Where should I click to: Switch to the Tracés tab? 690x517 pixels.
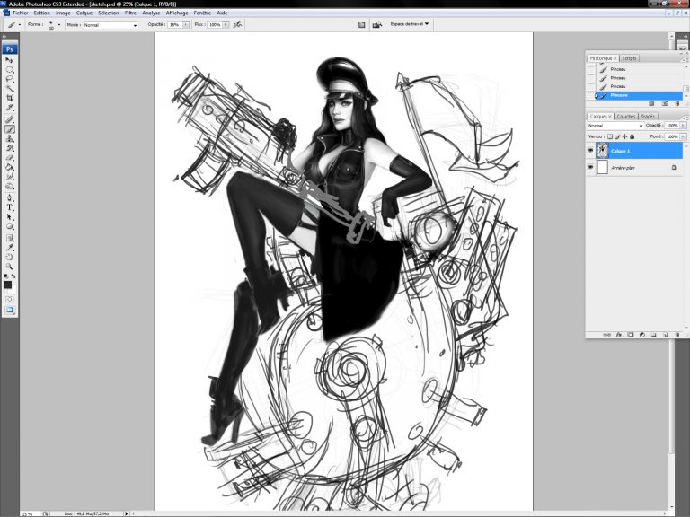[x=647, y=117]
